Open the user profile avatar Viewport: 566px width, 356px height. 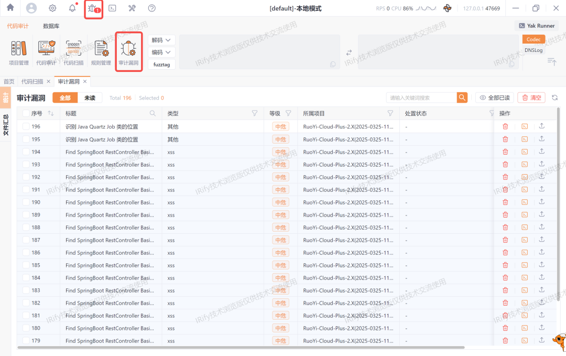[x=31, y=8]
